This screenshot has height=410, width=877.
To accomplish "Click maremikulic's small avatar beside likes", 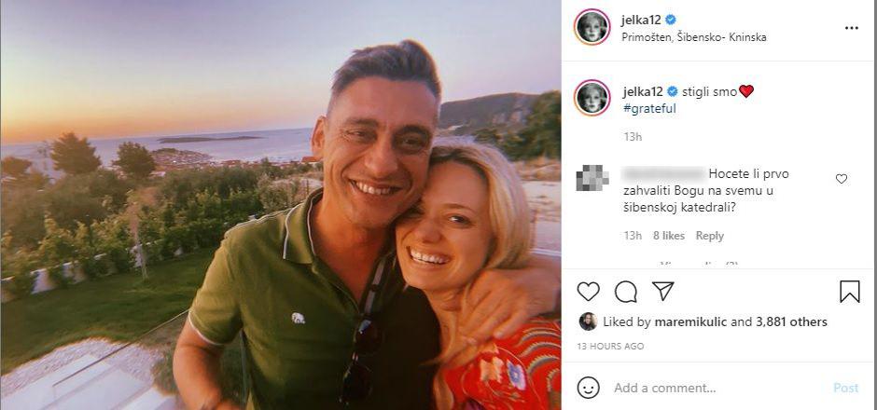I will (588, 321).
